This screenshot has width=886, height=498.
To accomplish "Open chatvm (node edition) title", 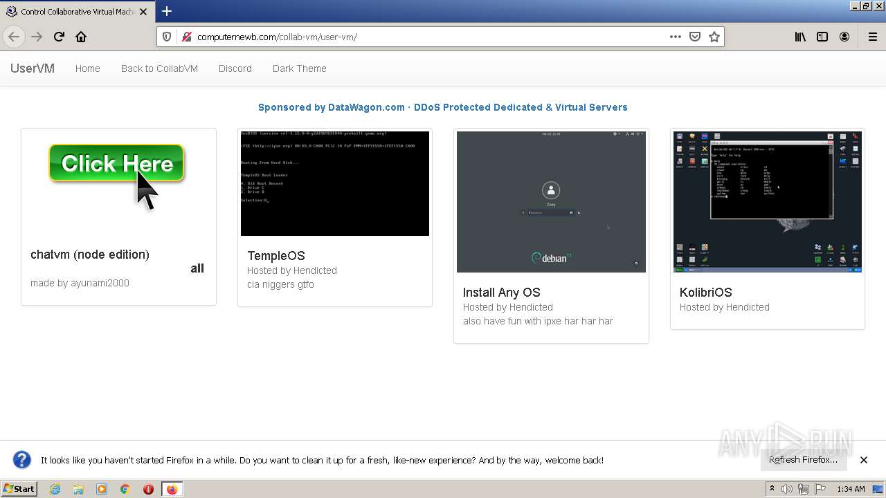I will (90, 255).
